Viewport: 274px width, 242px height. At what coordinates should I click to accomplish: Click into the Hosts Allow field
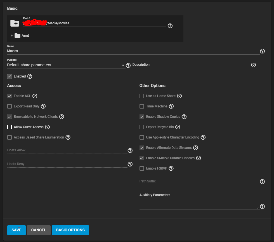(x=67, y=150)
